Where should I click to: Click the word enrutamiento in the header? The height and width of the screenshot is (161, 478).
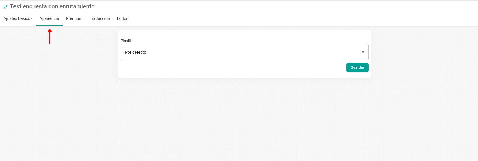(77, 6)
